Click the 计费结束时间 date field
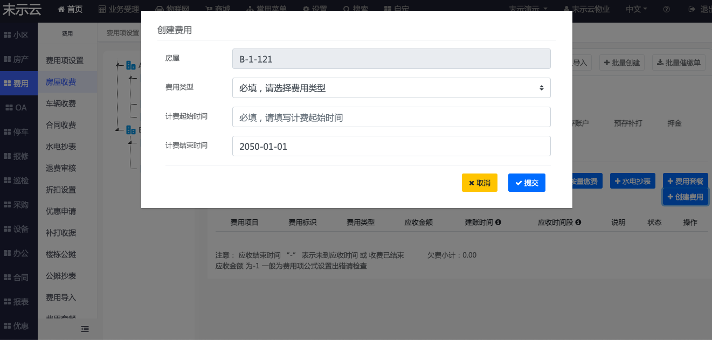Screen dimensions: 712x340 [x=391, y=146]
